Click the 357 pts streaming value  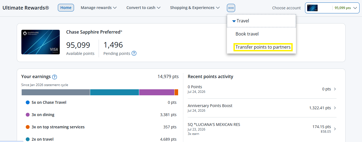coord(170,127)
